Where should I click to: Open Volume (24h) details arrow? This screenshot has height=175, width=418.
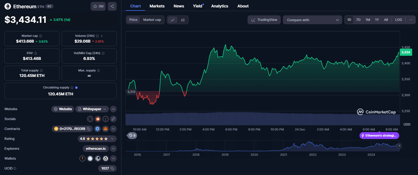click(102, 36)
